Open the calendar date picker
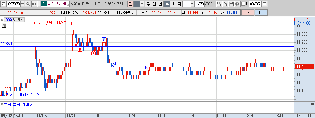 (265, 4)
